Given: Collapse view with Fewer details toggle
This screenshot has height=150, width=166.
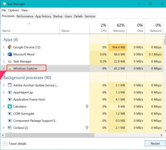Looking at the screenshot, I should click(15, 144).
